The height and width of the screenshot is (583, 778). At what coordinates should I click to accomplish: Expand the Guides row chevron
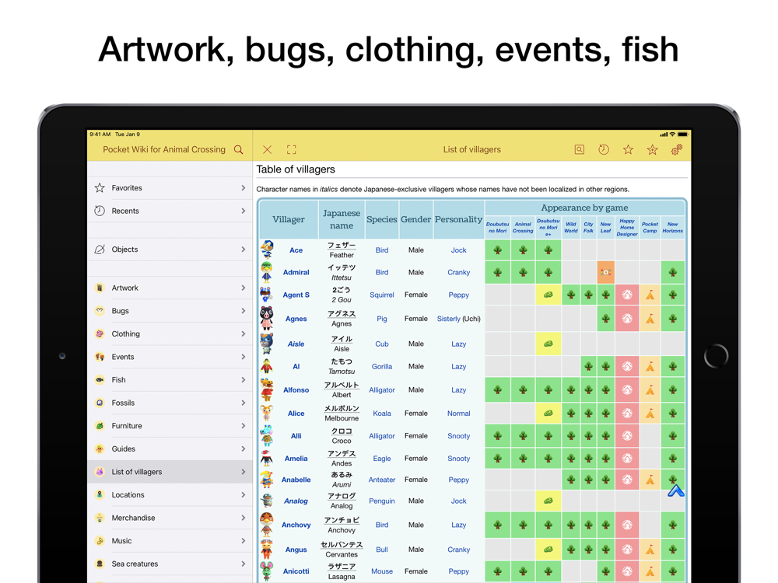coord(243,449)
